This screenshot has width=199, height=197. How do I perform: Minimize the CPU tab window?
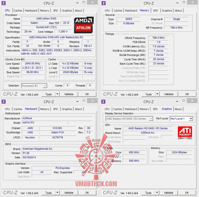pos(77,3)
